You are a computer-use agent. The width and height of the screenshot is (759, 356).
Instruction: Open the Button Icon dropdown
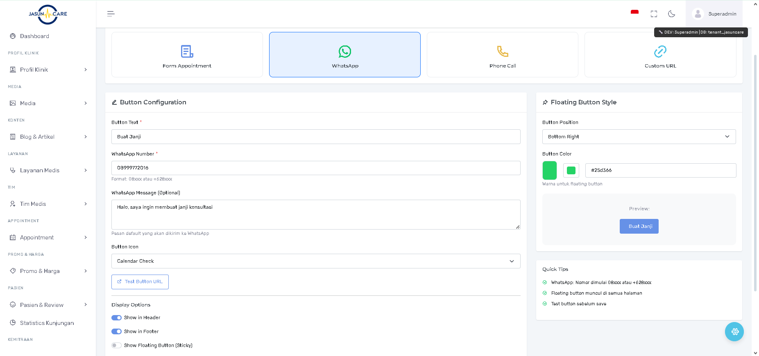(315, 261)
